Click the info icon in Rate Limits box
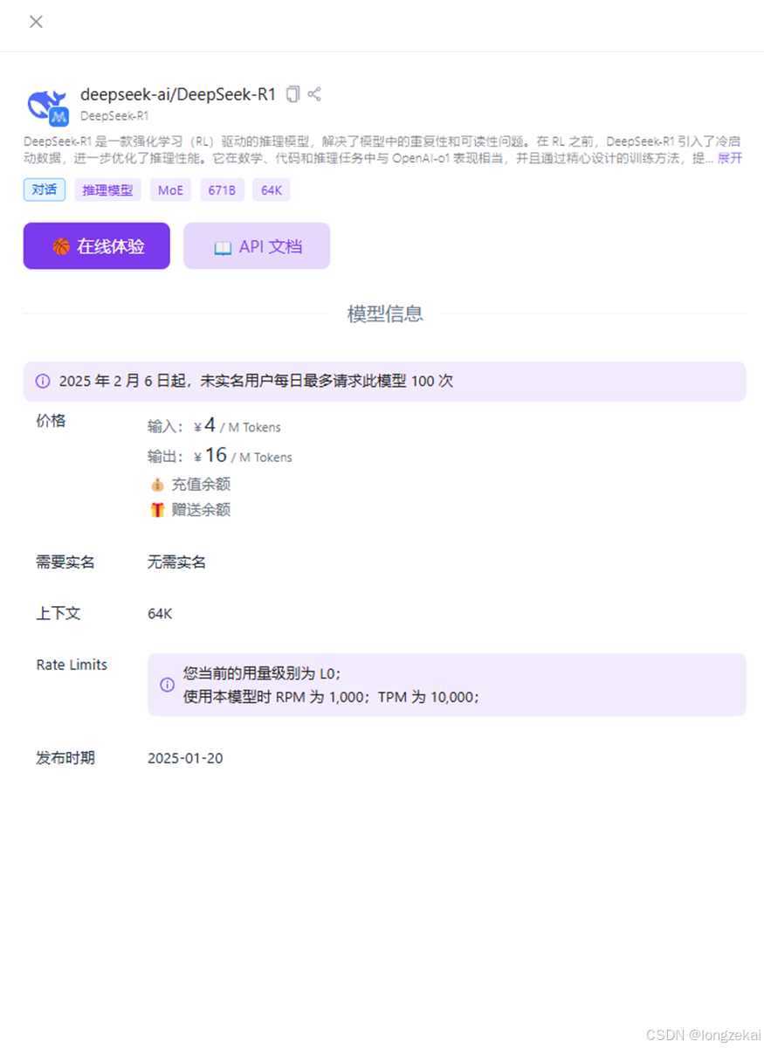Image resolution: width=764 pixels, height=1048 pixels. pyautogui.click(x=167, y=685)
